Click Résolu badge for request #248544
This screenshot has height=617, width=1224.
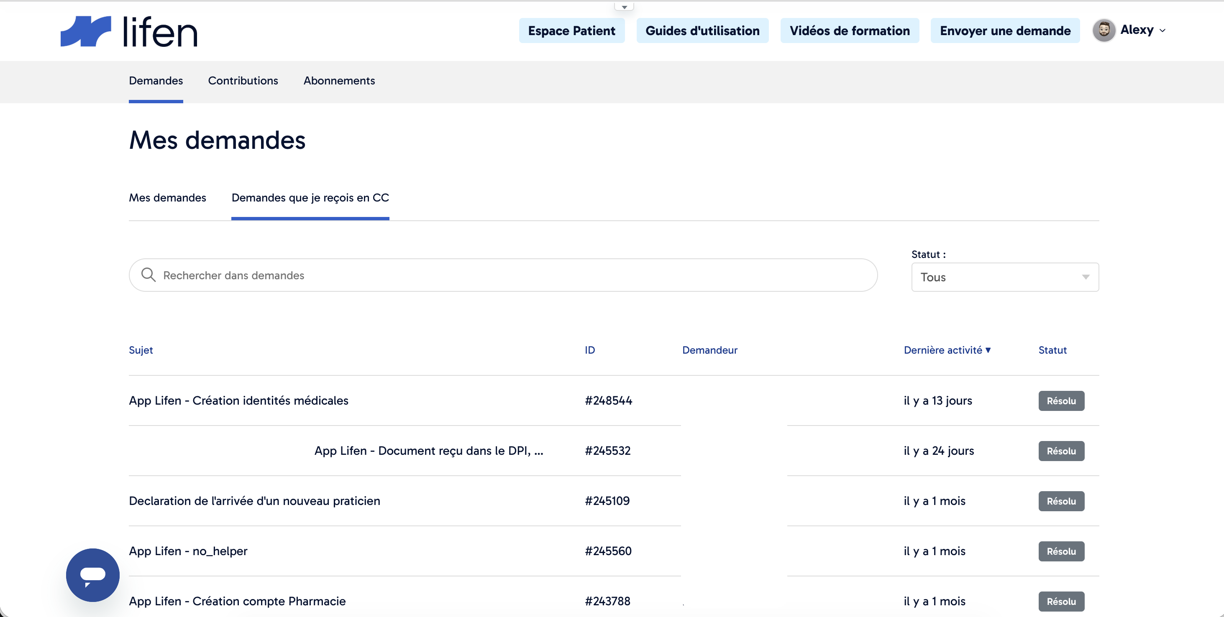click(x=1061, y=401)
